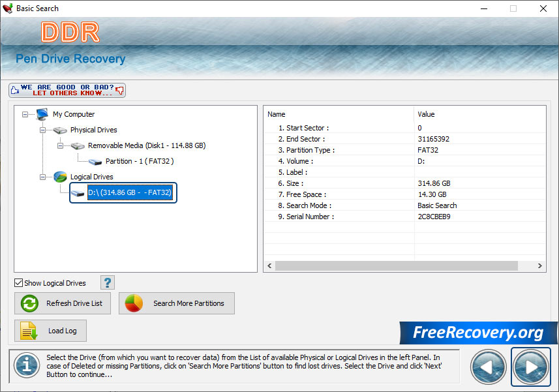This screenshot has height=392, width=559.
Task: Click the Partition Type value FAT32
Action: 428,150
